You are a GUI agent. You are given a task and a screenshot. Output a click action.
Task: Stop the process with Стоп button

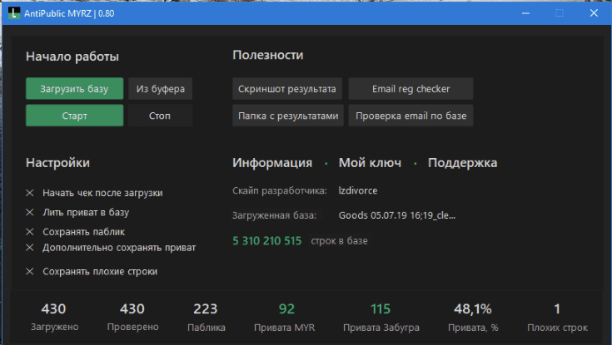click(160, 116)
